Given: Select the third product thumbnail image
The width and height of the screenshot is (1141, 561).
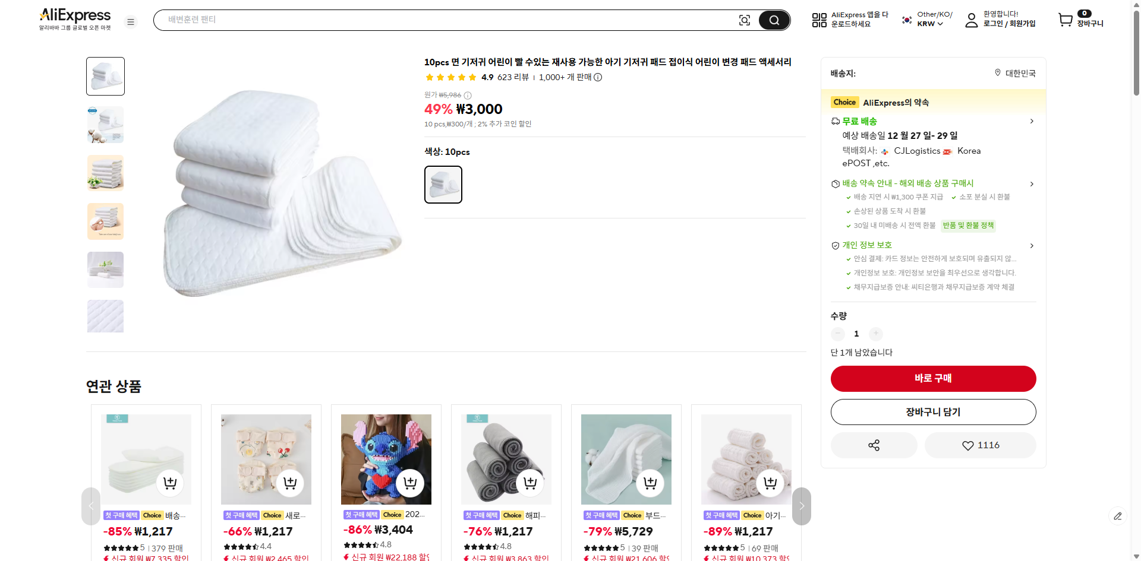Looking at the screenshot, I should tap(105, 173).
